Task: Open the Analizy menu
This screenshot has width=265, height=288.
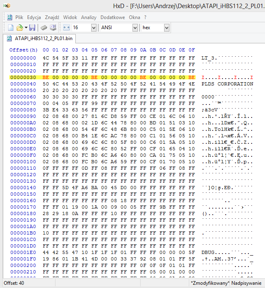Action: click(x=89, y=17)
